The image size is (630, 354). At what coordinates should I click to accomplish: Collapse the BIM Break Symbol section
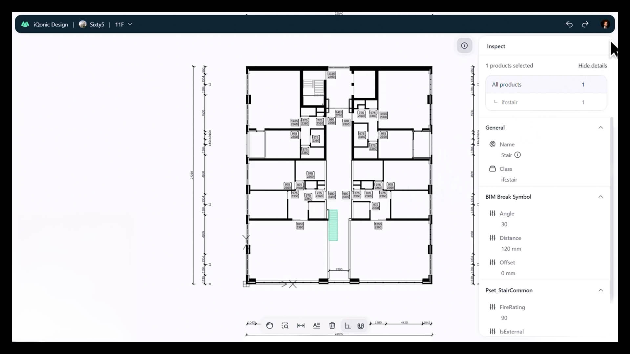coord(600,197)
